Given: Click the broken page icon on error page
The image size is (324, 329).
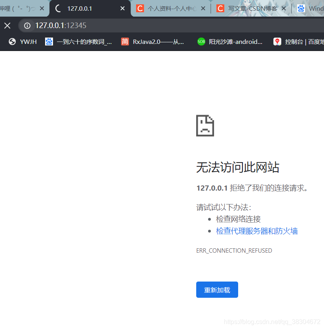Looking at the screenshot, I should [x=205, y=125].
